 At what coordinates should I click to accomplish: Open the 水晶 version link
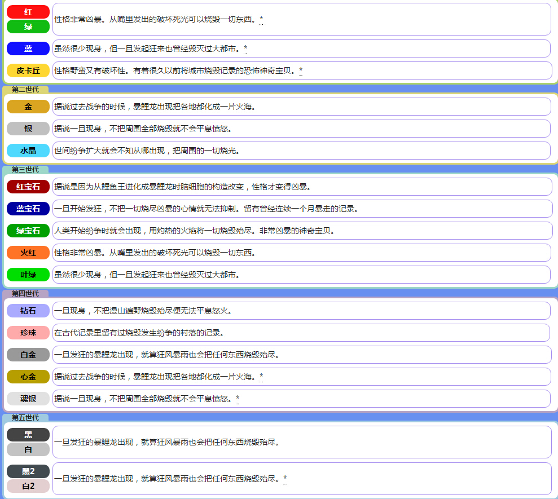pyautogui.click(x=28, y=151)
